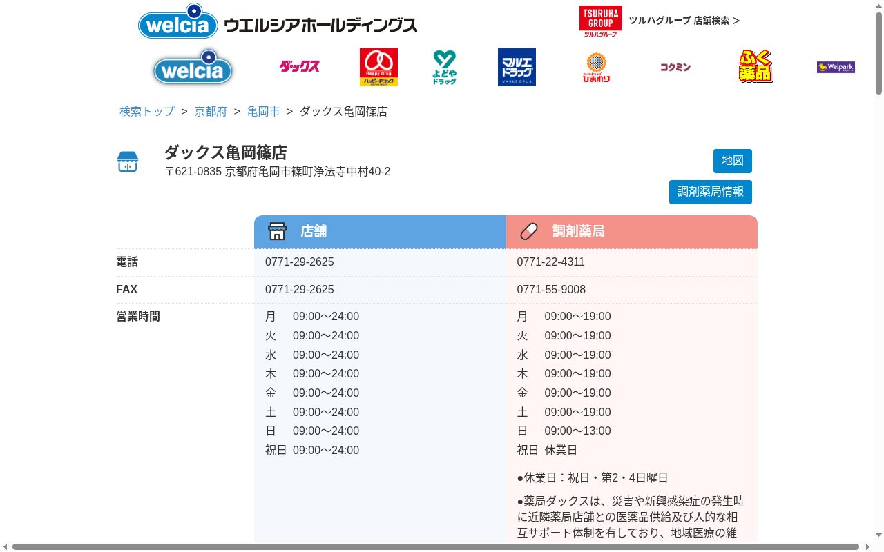Click the ふく薬品 brand logo
The width and height of the screenshot is (884, 552).
756,67
